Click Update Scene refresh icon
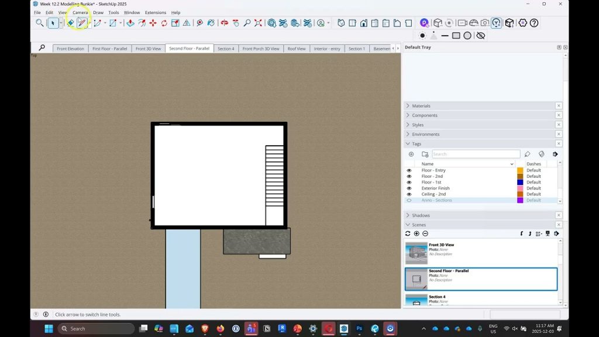Viewport: 599px width, 337px height. coord(408,233)
